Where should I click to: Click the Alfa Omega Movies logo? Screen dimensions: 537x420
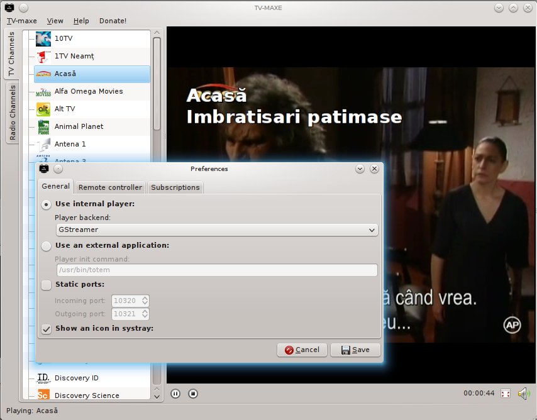[43, 92]
